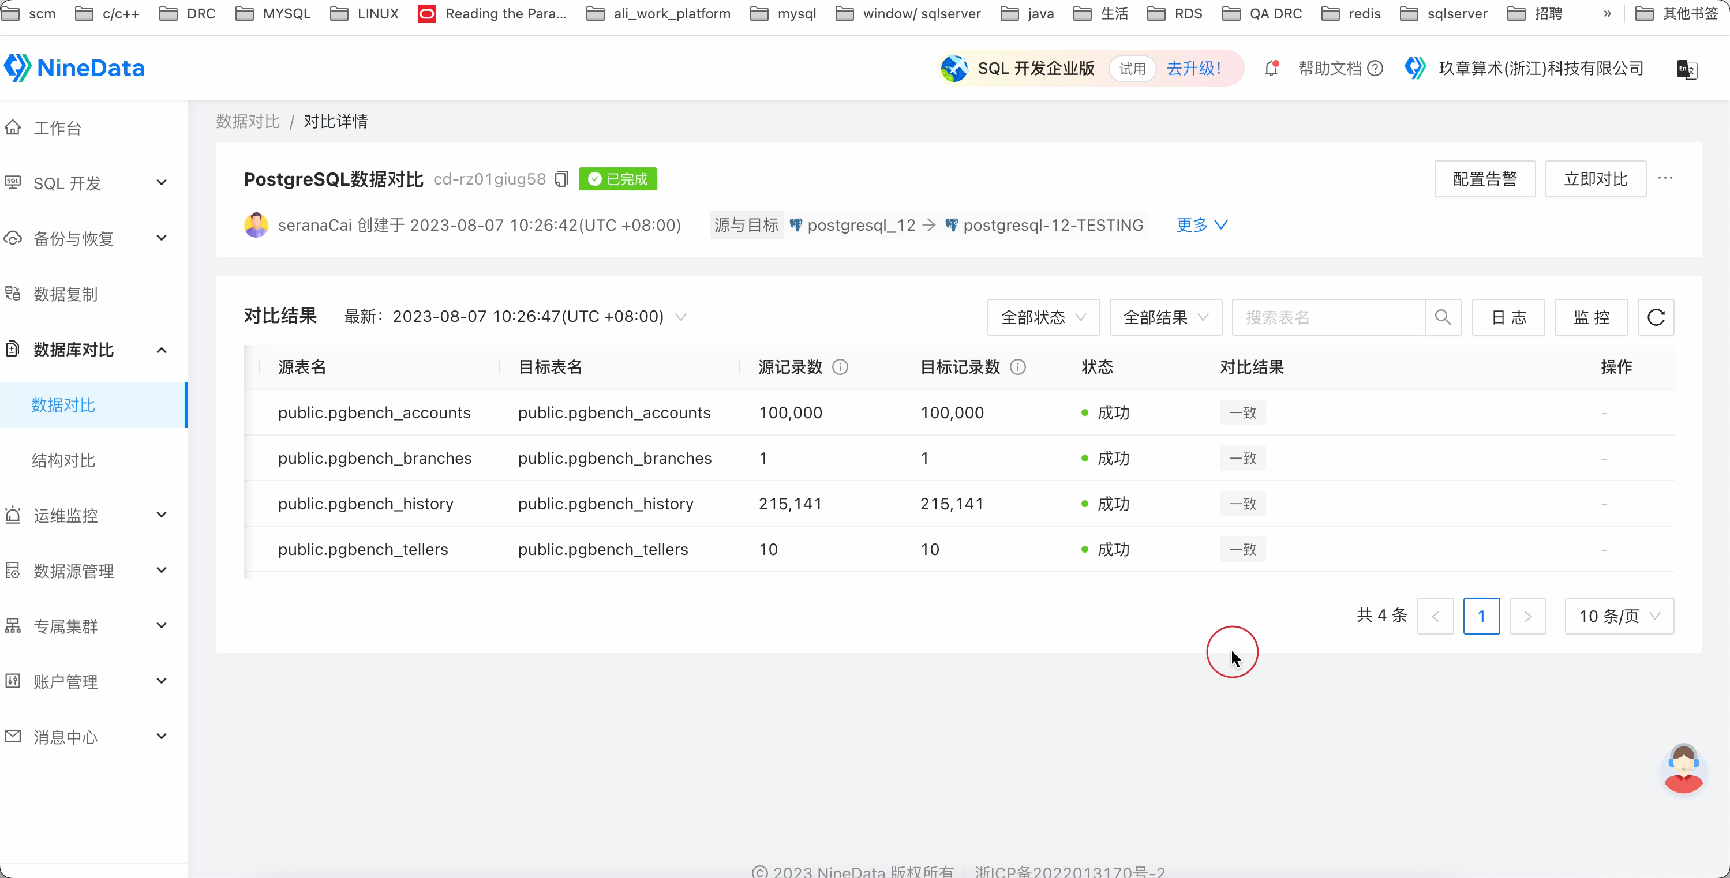Navigate back via 数据对比 breadcrumb
The width and height of the screenshot is (1730, 878).
247,121
